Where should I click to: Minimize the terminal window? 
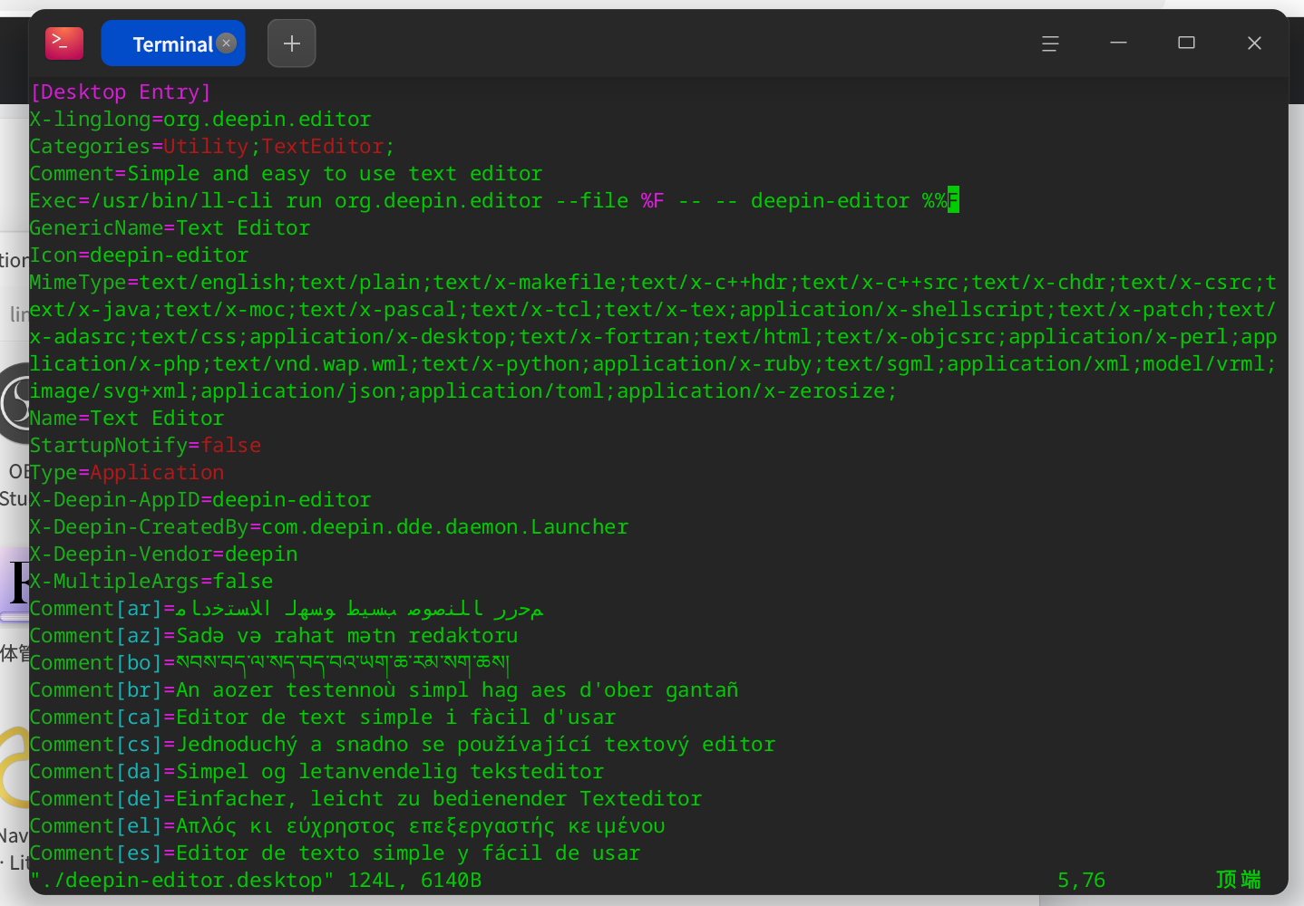pos(1118,43)
